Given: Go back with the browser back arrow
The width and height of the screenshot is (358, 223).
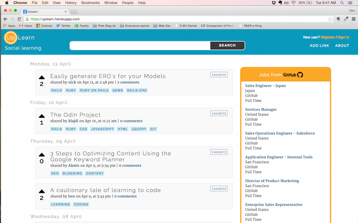Looking at the screenshot, I should point(6,19).
